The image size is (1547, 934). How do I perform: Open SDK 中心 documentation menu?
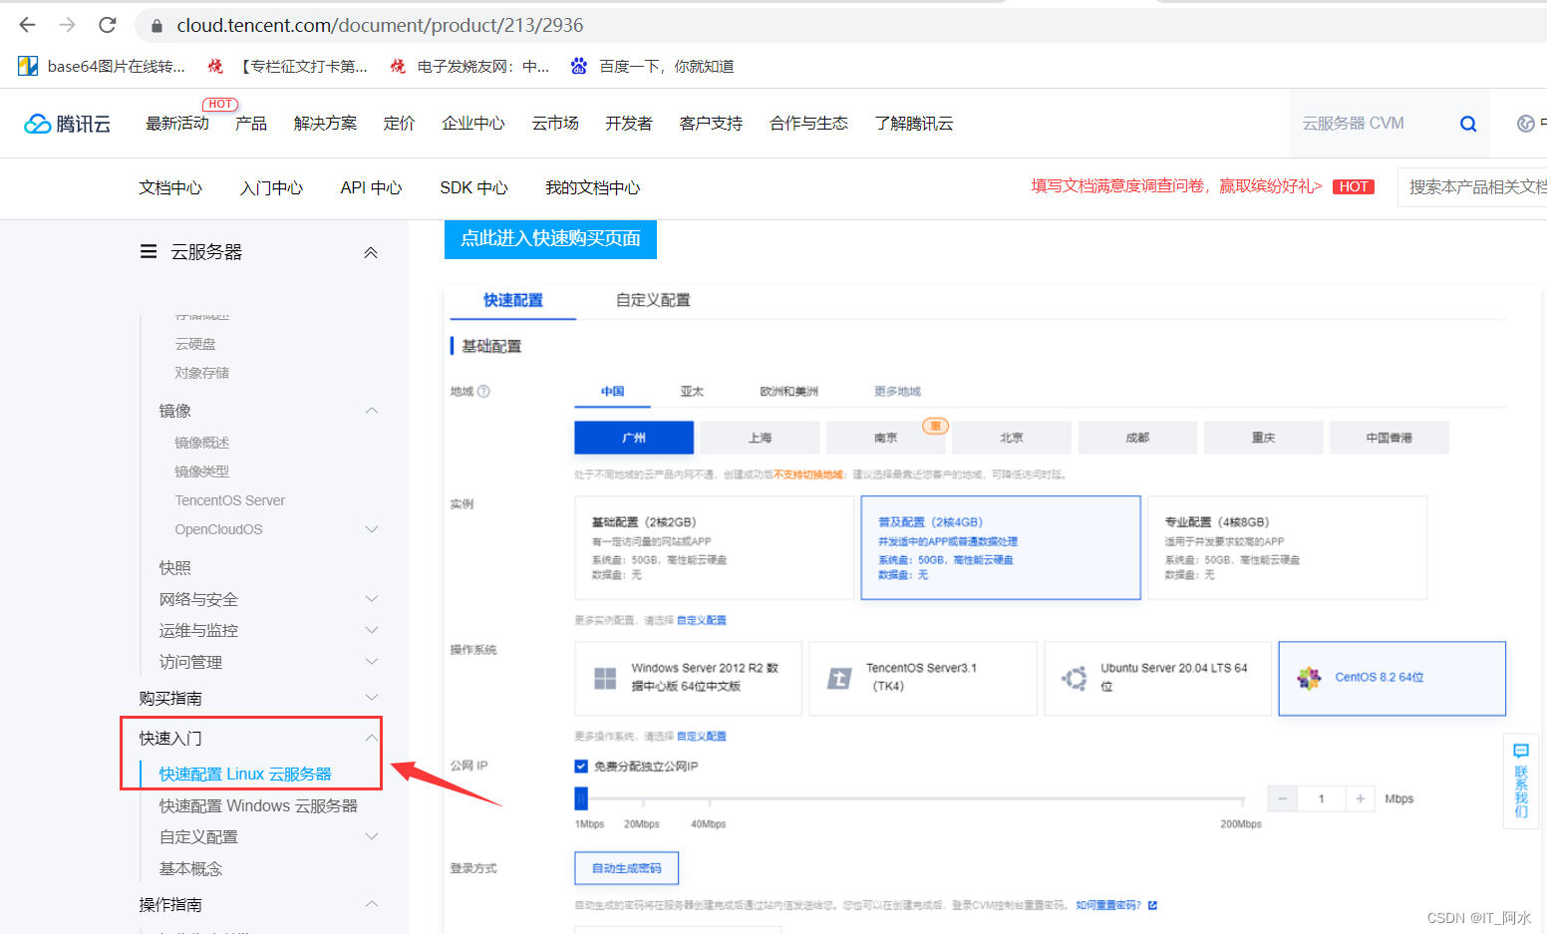tap(473, 187)
